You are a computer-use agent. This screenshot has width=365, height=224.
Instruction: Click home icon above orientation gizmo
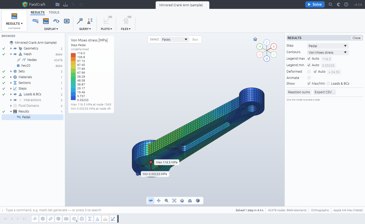tap(255, 39)
